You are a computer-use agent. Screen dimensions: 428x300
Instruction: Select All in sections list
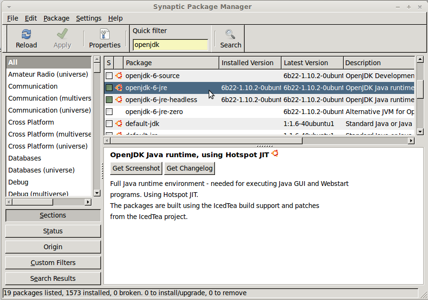(x=48, y=62)
